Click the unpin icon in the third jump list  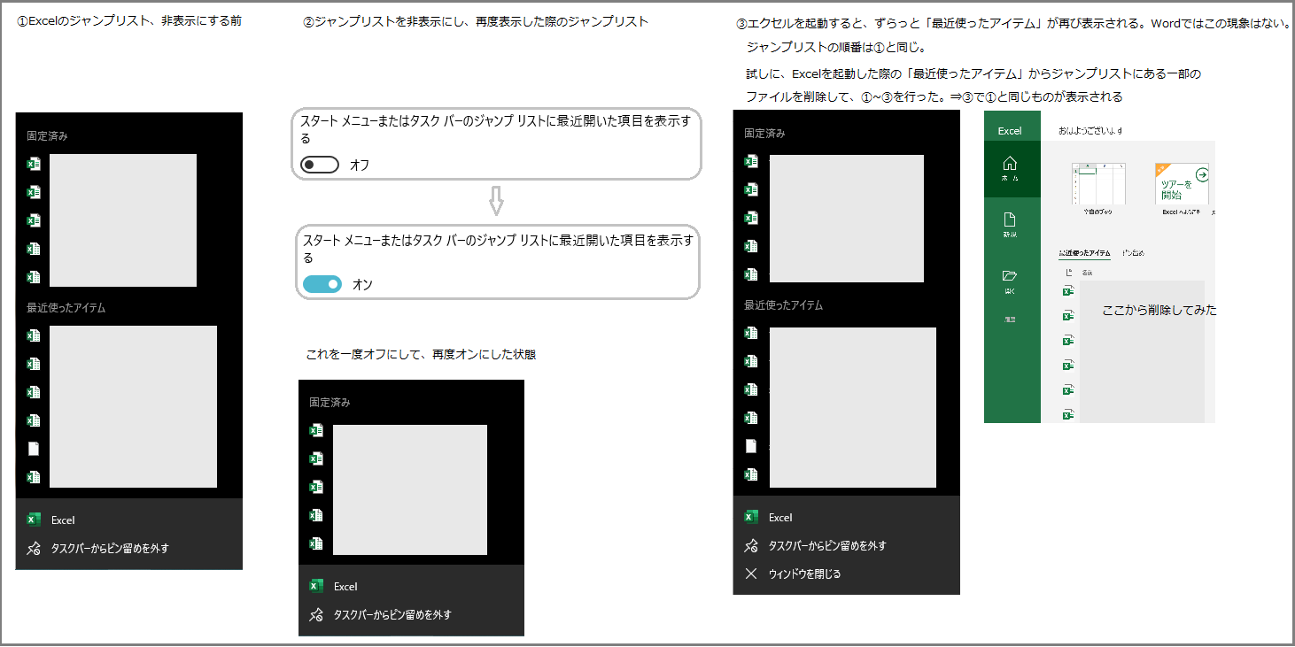tap(751, 545)
